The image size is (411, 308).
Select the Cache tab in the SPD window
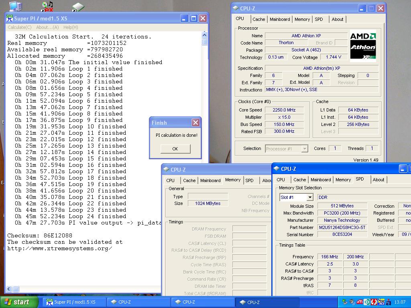point(299,180)
